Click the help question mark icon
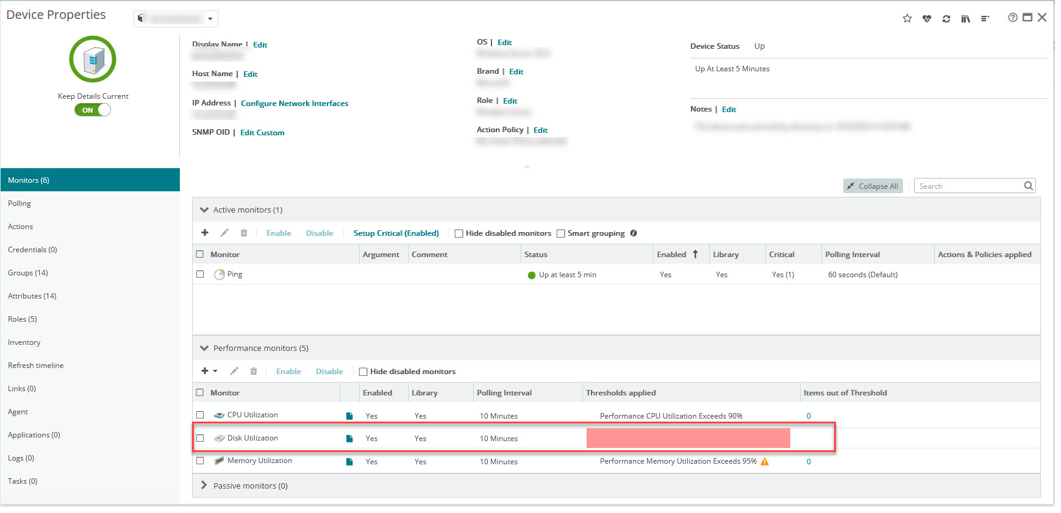Screen dimensions: 1061x513 tap(1013, 18)
